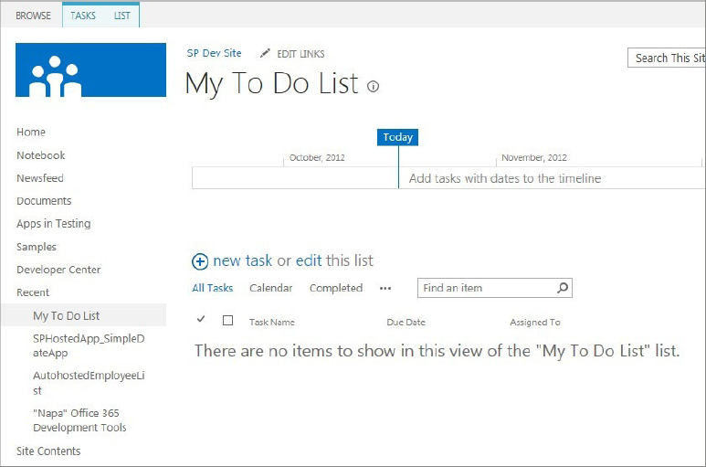Viewport: 706px width, 467px height.
Task: Click the timeline Add tasks with dates area
Action: pyautogui.click(x=505, y=178)
